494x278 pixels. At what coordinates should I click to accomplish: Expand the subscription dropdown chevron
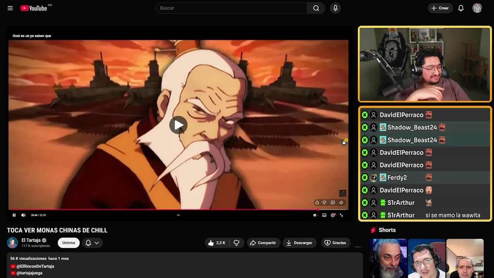(97, 243)
